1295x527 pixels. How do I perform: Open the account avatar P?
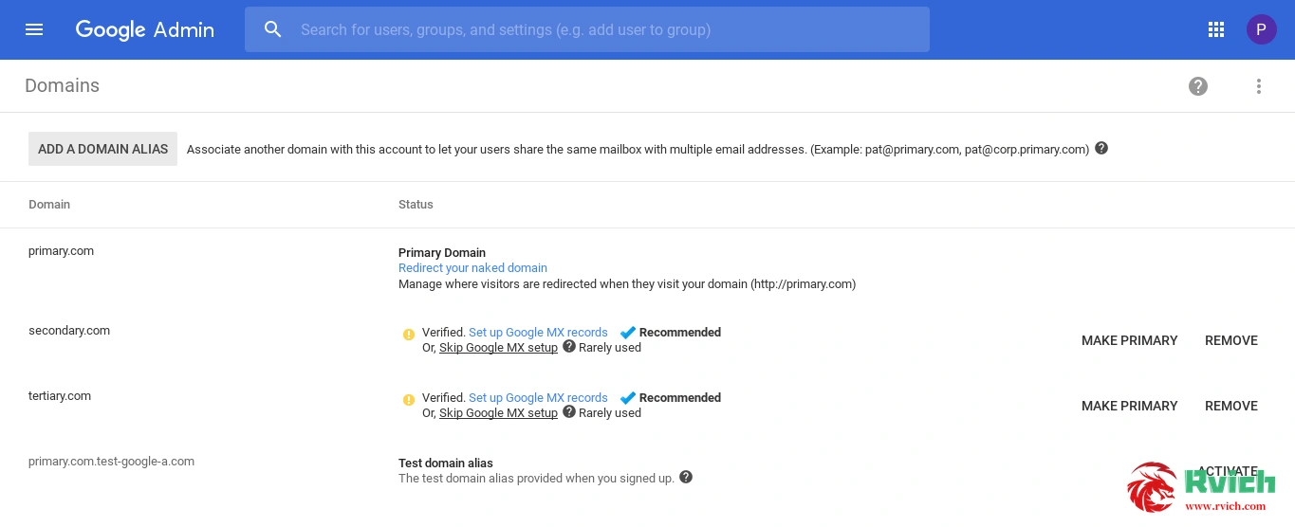coord(1261,29)
